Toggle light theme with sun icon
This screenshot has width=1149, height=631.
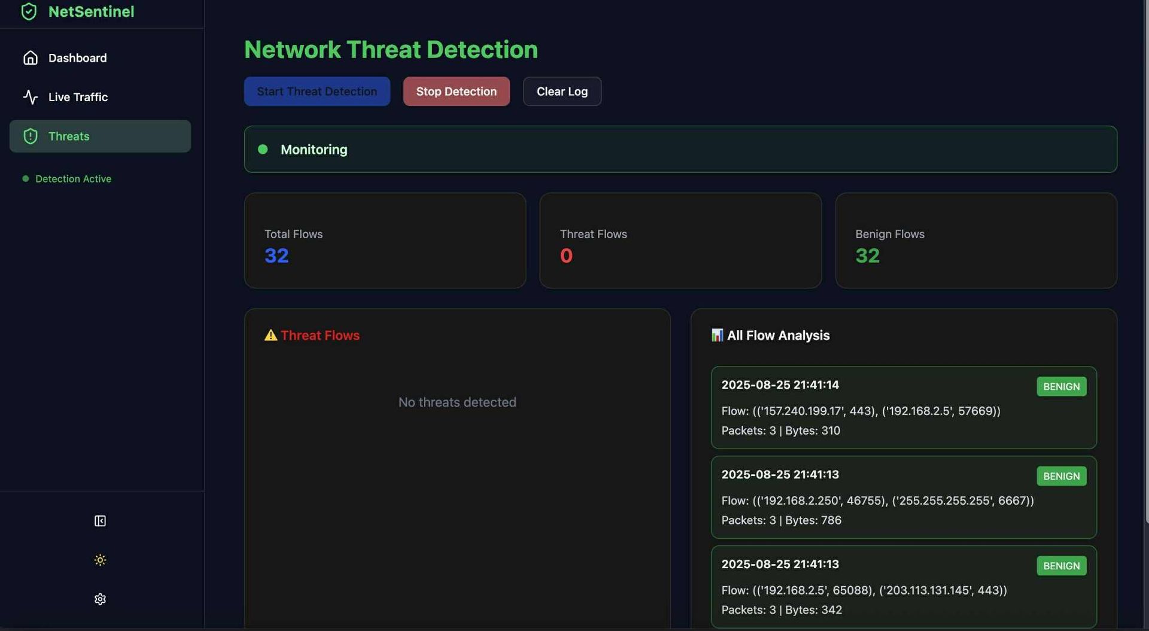[x=100, y=560]
